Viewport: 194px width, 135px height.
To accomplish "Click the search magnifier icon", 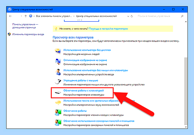I will [x=182, y=16].
